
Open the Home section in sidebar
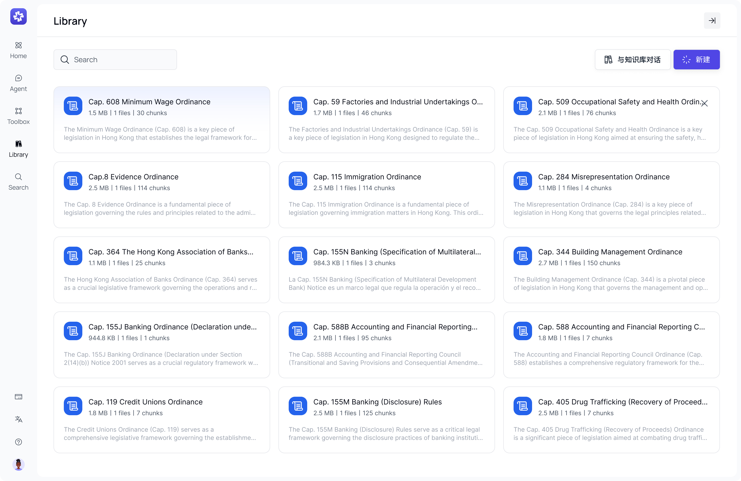tap(18, 50)
